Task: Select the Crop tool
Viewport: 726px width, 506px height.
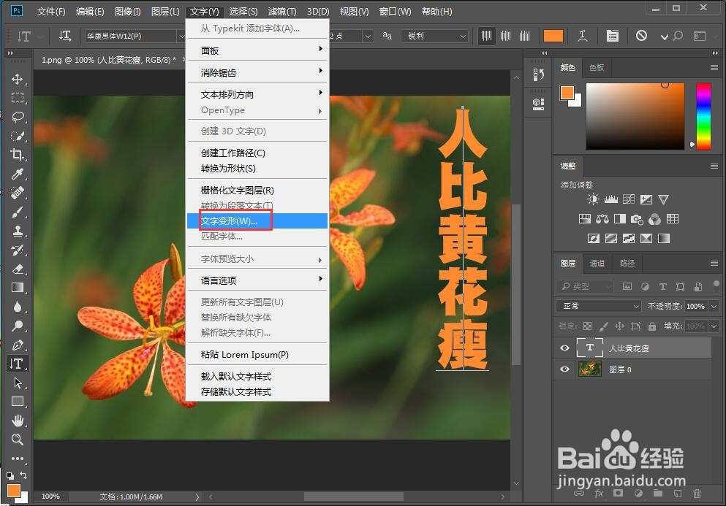Action: 18,155
